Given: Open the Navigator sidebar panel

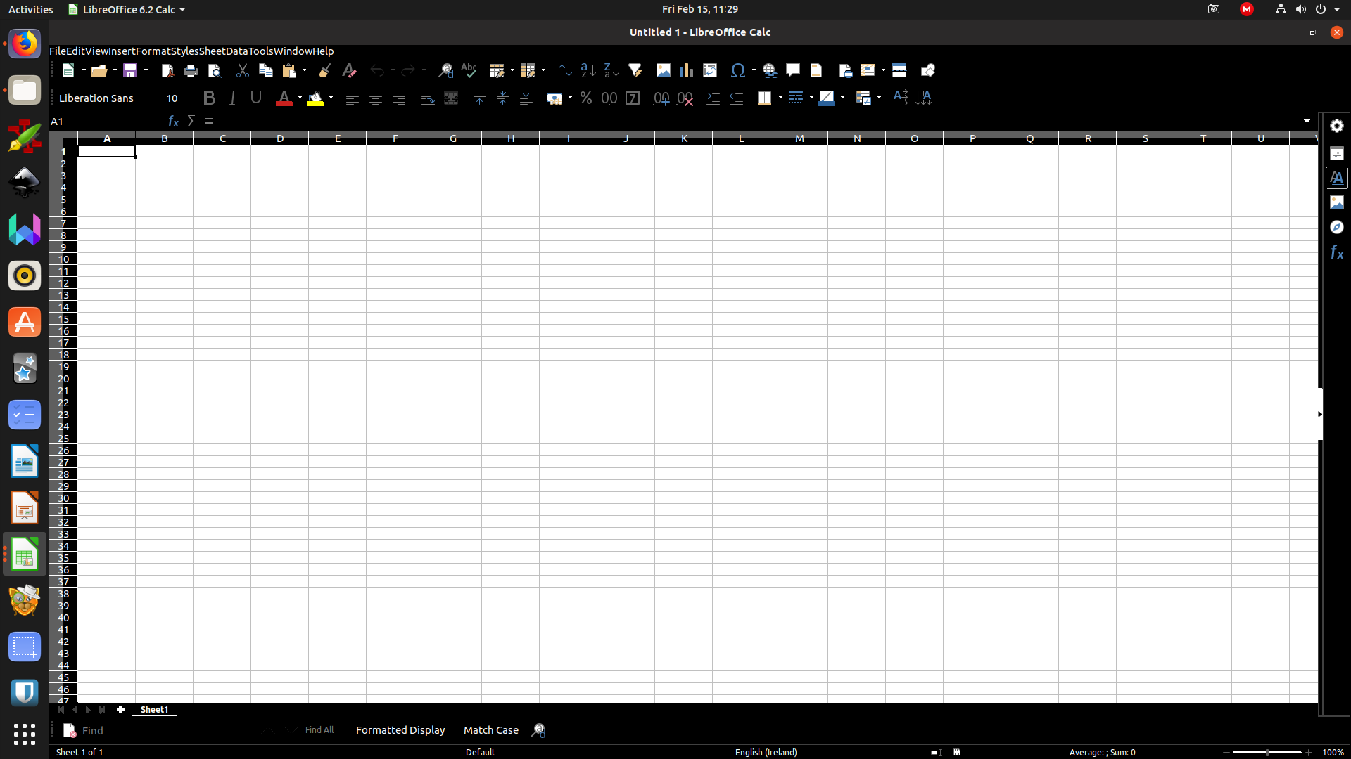Looking at the screenshot, I should [x=1337, y=227].
